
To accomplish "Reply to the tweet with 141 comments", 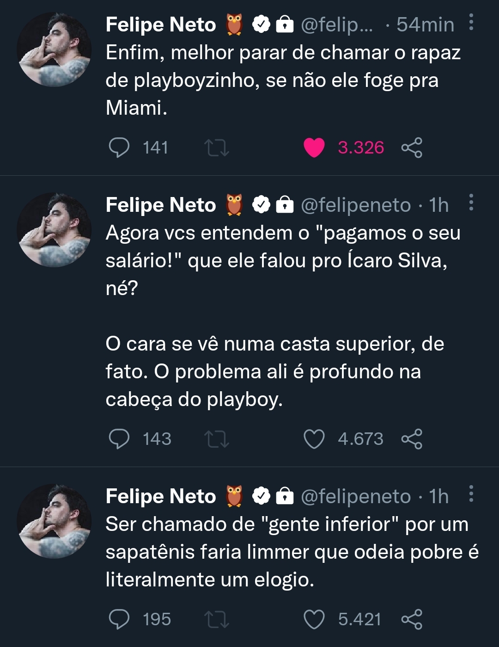I will click(119, 148).
